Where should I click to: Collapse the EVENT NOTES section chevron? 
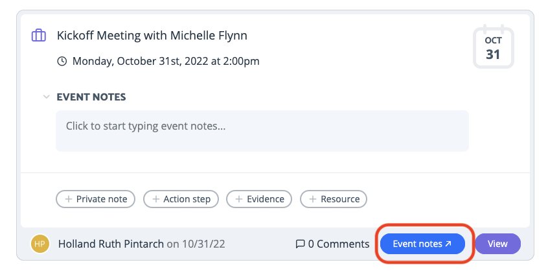coord(46,97)
